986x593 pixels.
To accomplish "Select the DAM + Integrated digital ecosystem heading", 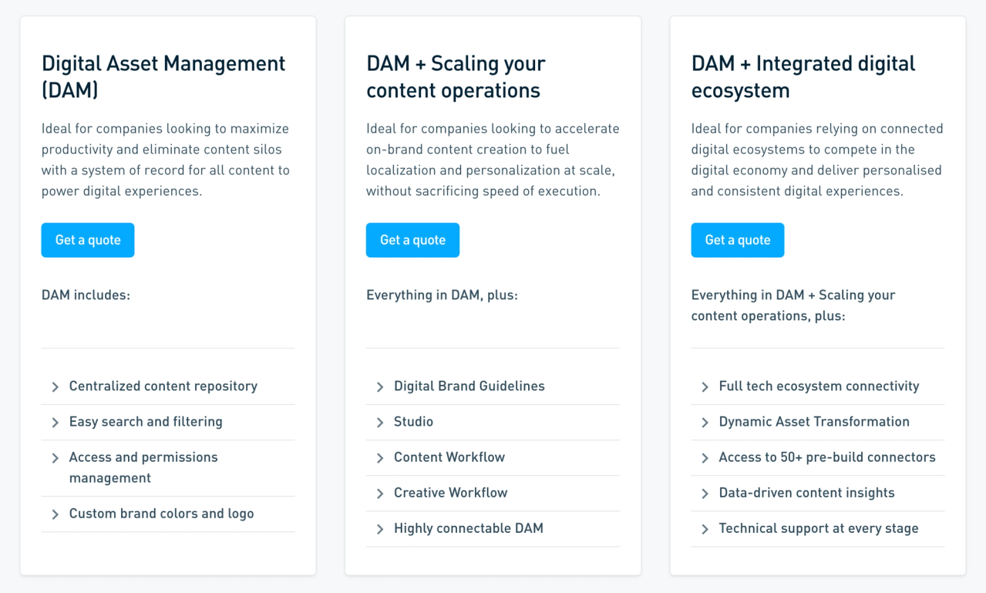I will [803, 76].
